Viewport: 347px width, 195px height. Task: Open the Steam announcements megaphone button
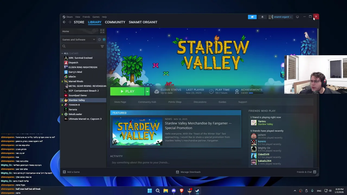pos(252,17)
